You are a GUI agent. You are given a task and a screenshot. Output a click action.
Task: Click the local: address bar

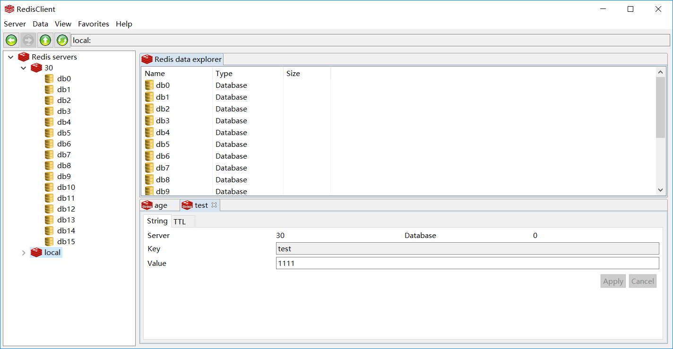(370, 40)
